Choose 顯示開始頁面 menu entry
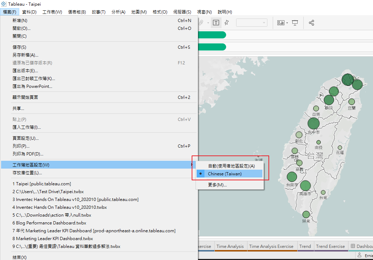Image resolution: width=373 pixels, height=260 pixels. pos(99,97)
